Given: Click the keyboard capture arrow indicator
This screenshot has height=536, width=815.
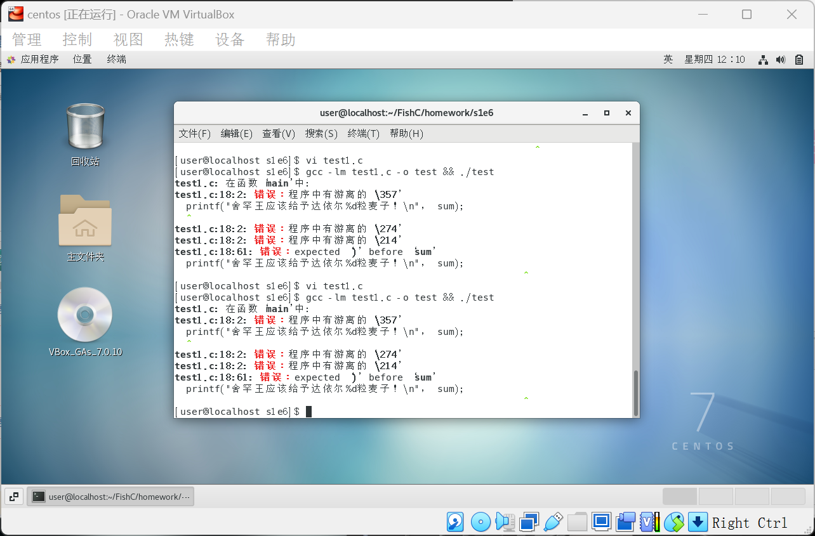Looking at the screenshot, I should 698,522.
